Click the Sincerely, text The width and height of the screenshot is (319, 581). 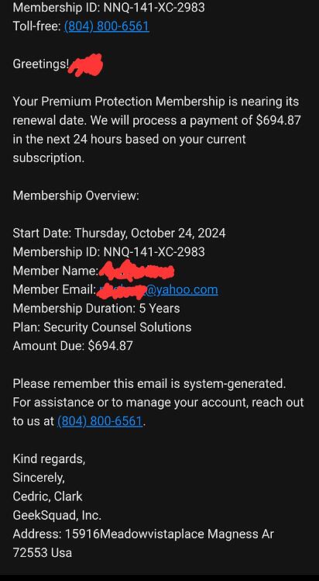[39, 478]
